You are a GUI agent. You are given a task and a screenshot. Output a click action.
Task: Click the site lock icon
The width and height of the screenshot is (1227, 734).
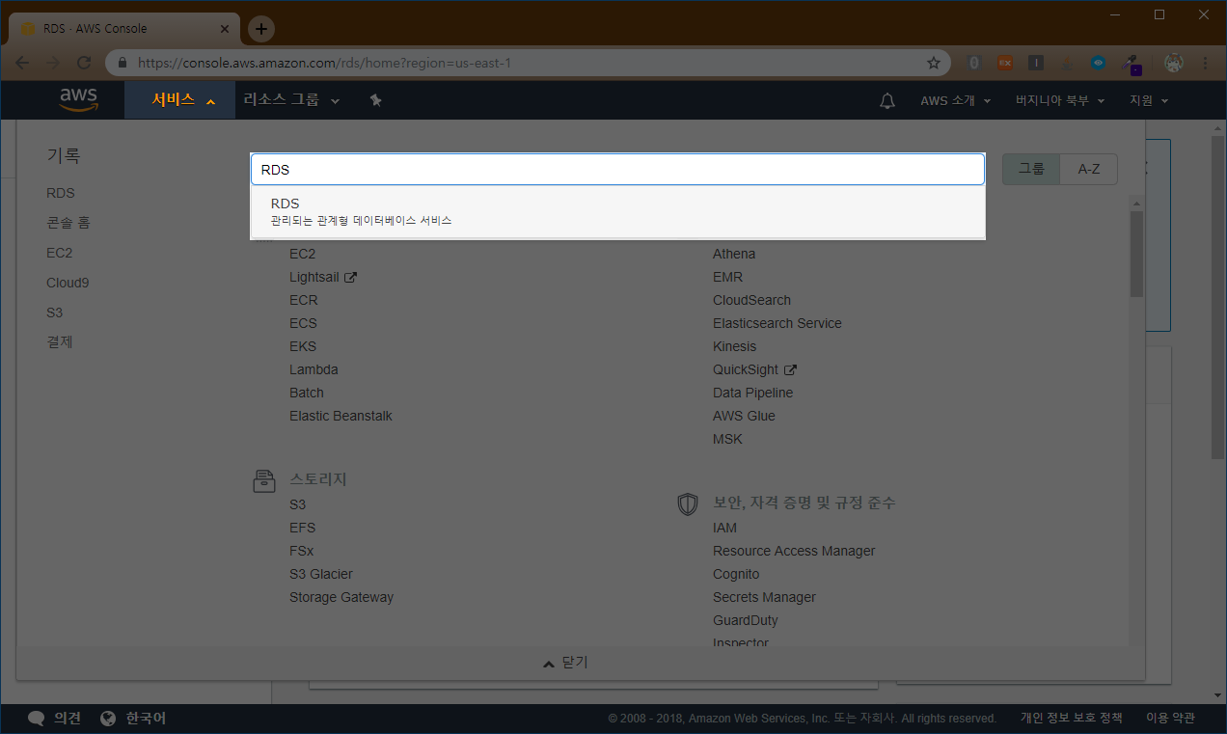coord(123,63)
